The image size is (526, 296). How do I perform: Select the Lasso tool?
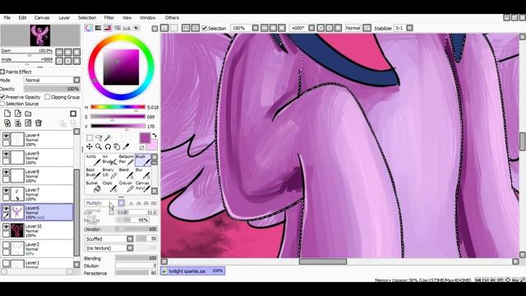tap(99, 137)
